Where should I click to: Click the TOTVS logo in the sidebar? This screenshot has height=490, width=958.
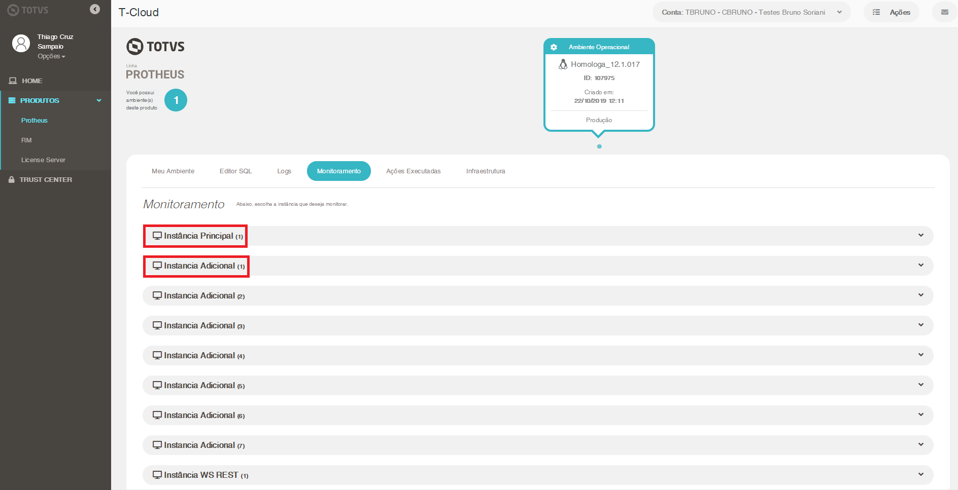click(x=28, y=10)
